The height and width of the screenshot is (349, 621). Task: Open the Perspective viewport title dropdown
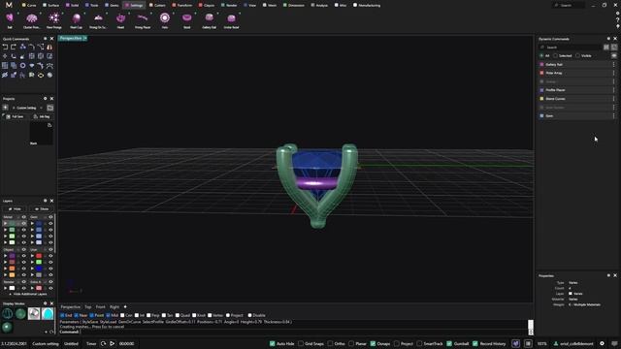point(85,39)
